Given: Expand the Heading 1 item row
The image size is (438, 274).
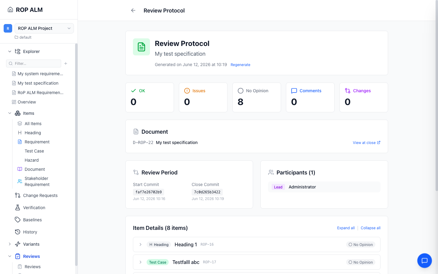Looking at the screenshot, I should click(141, 244).
